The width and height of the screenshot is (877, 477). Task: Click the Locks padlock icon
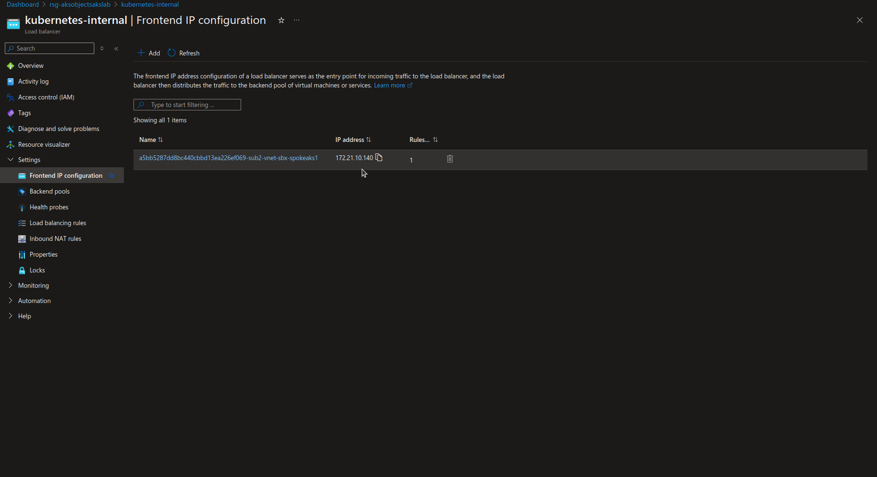point(22,271)
